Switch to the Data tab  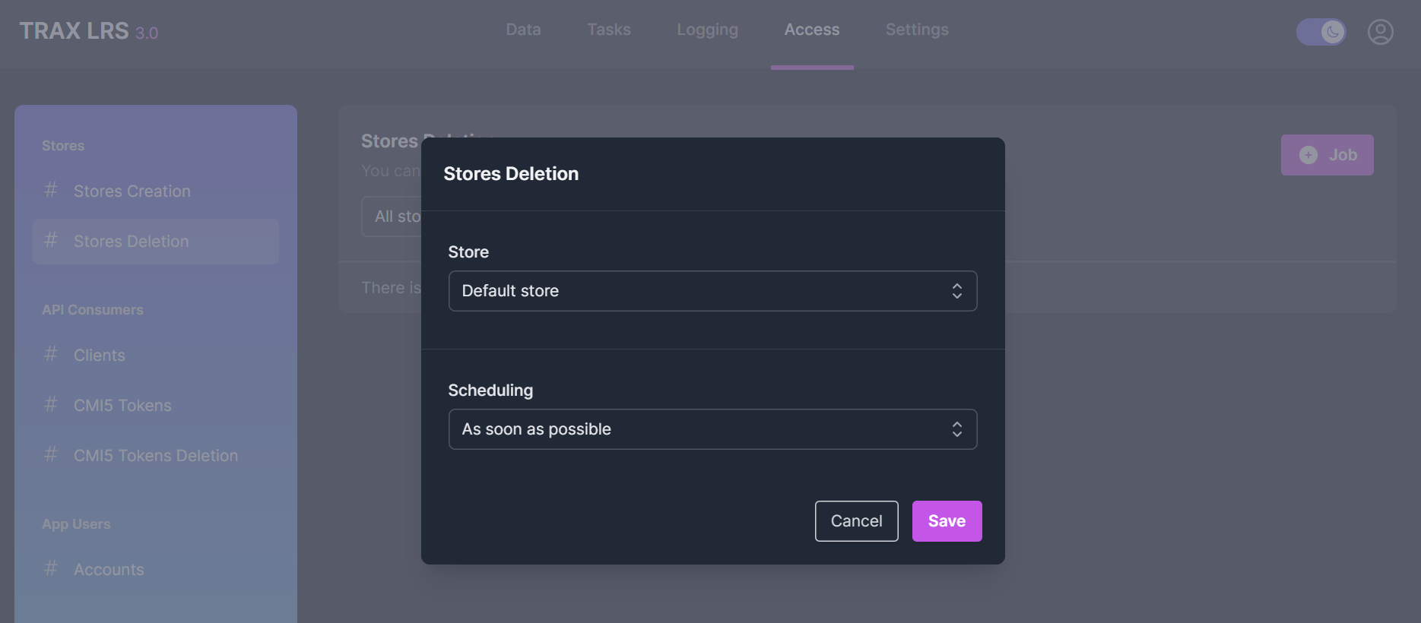point(523,30)
